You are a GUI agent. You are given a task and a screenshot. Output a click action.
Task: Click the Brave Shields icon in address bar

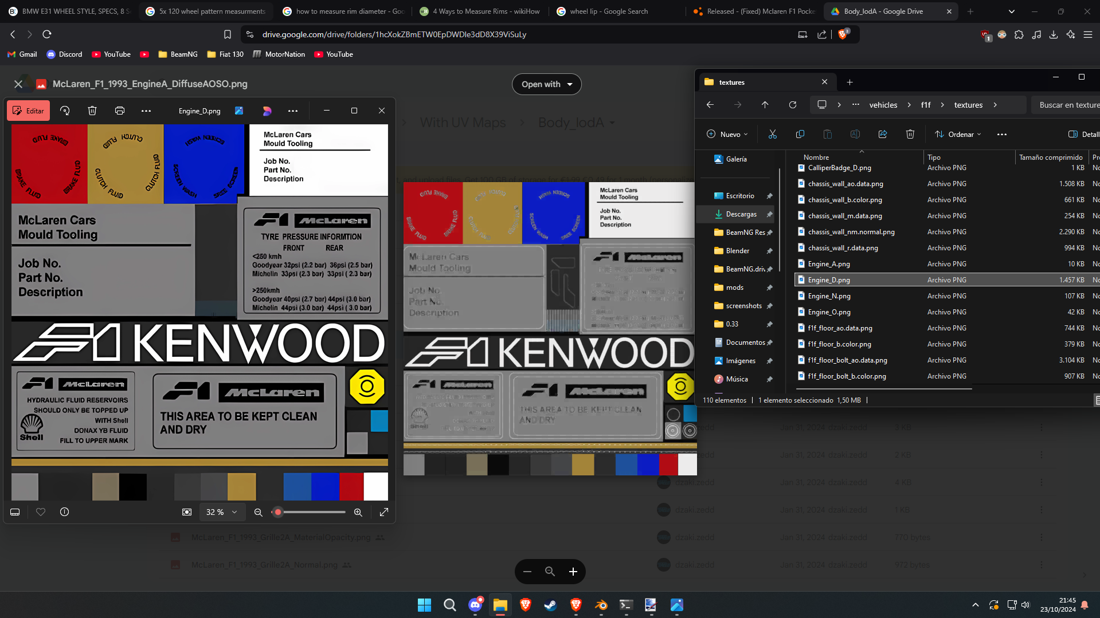click(843, 34)
